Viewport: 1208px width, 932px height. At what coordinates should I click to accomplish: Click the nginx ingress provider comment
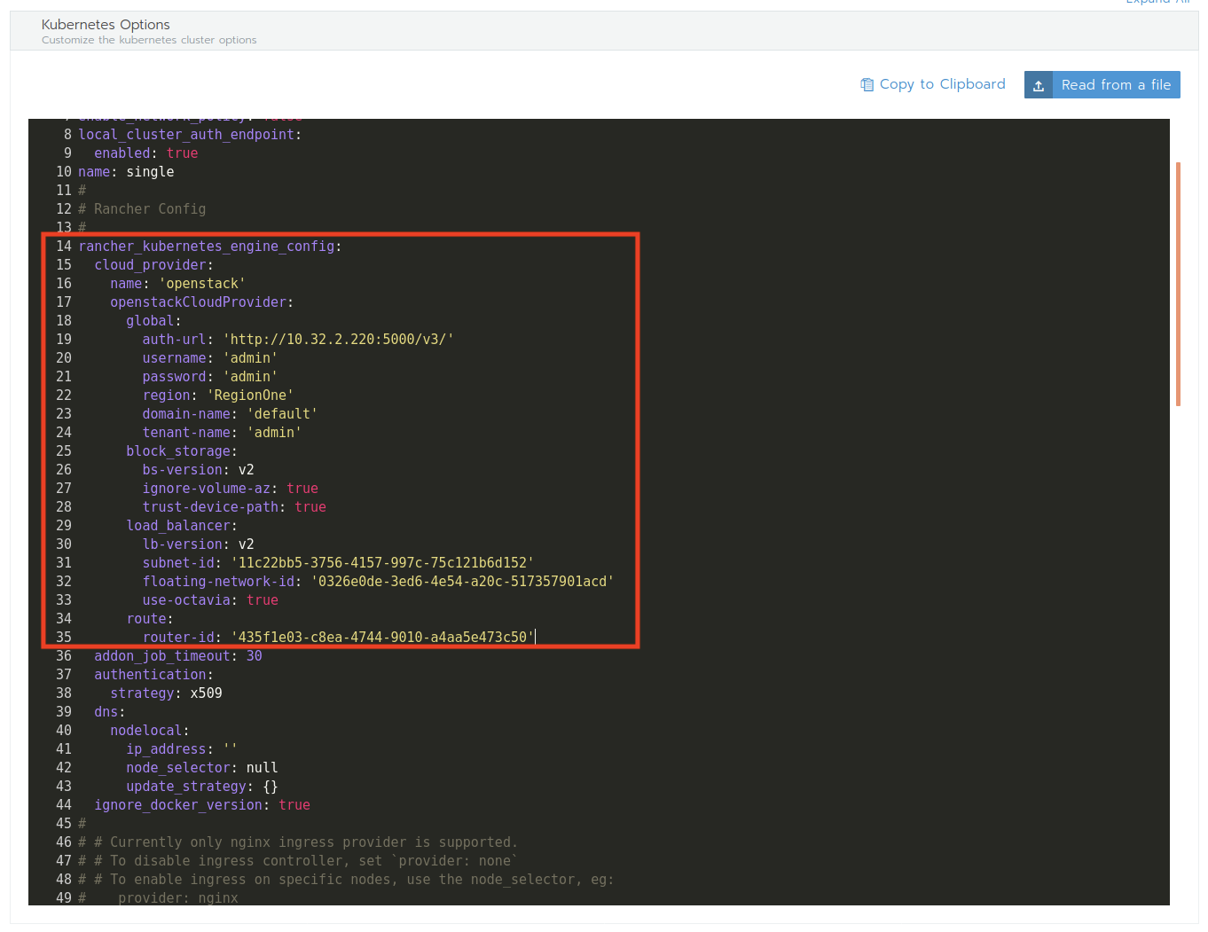[x=298, y=842]
